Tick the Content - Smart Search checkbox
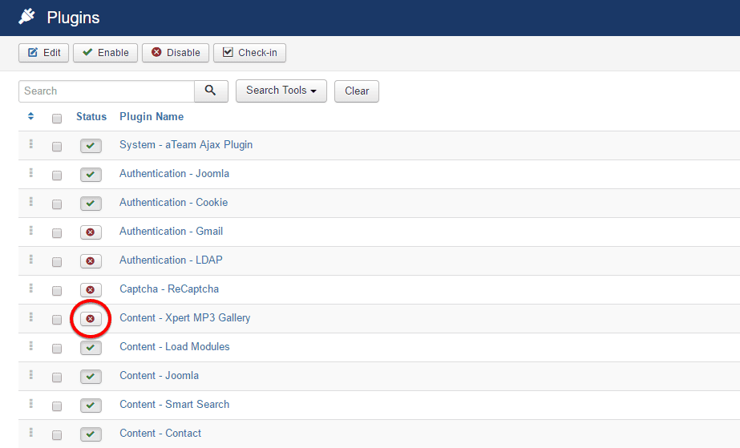The height and width of the screenshot is (448, 740). tap(57, 406)
